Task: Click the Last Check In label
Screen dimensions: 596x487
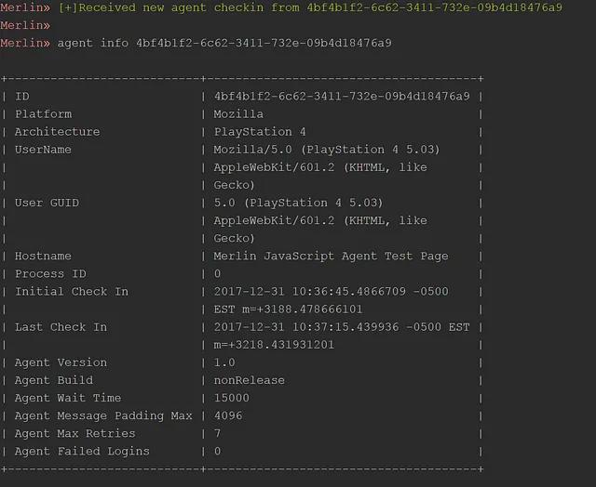Action: point(61,327)
